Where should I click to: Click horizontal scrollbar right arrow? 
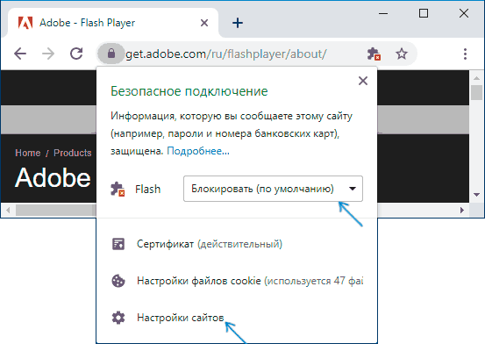[x=462, y=211]
